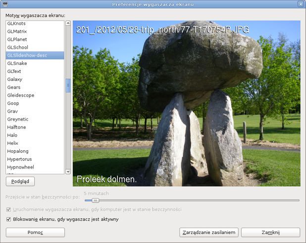Select Hopalong screensaver theme
This screenshot has height=243, width=306.
point(35,151)
